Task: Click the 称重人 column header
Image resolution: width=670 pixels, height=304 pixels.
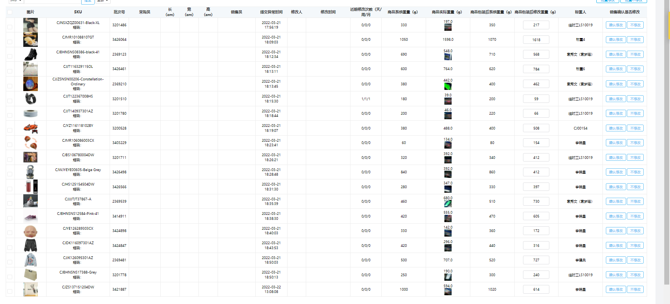Action: 580,12
